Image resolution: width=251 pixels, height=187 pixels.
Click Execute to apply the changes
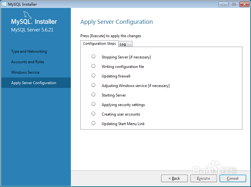(x=203, y=178)
